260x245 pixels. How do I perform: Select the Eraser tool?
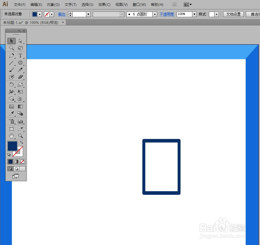pos(20,77)
